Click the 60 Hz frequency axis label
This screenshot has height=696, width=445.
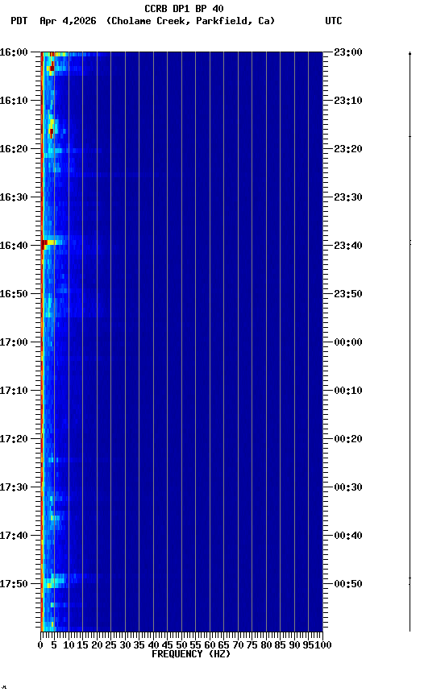coord(210,645)
